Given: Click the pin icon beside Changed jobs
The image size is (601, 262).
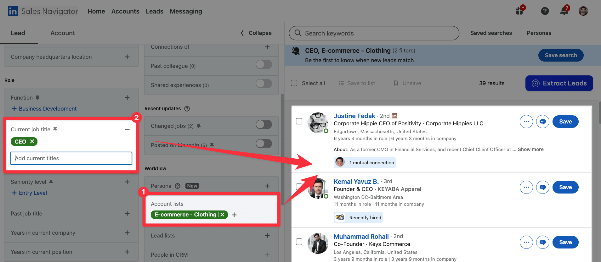Looking at the screenshot, I should 199,126.
